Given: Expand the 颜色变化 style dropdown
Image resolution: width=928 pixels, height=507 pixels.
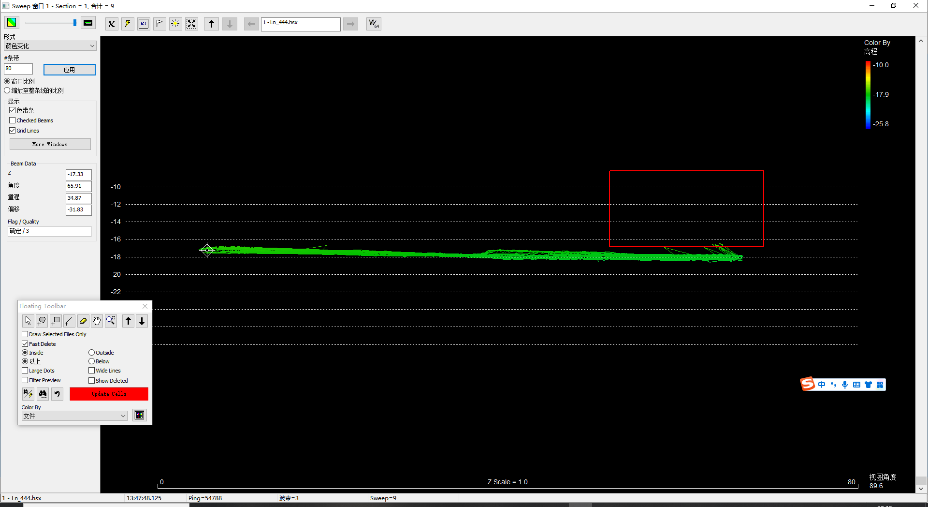Looking at the screenshot, I should (50, 46).
